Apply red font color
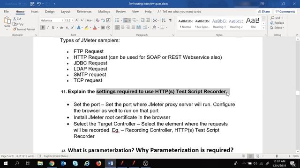 tap(95, 28)
